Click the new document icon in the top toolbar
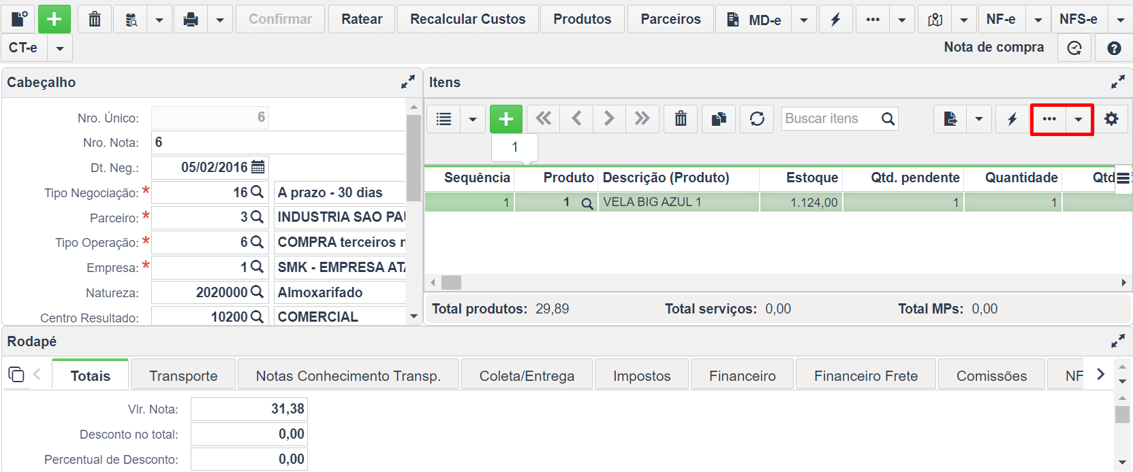 [20, 19]
